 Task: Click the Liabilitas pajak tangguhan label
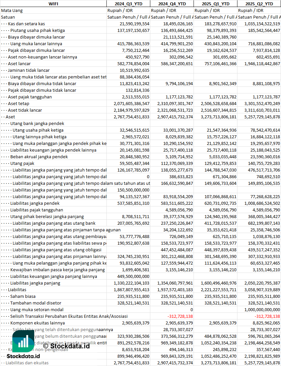click(37, 210)
